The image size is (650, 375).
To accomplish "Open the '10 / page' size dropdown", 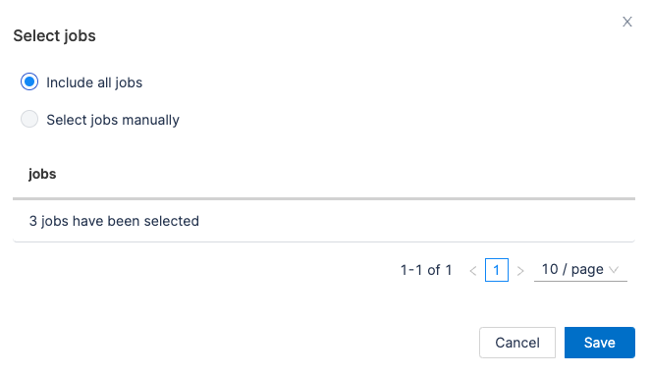I will tap(580, 270).
